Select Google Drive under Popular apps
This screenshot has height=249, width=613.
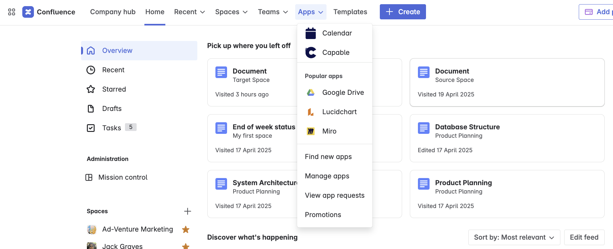click(343, 92)
